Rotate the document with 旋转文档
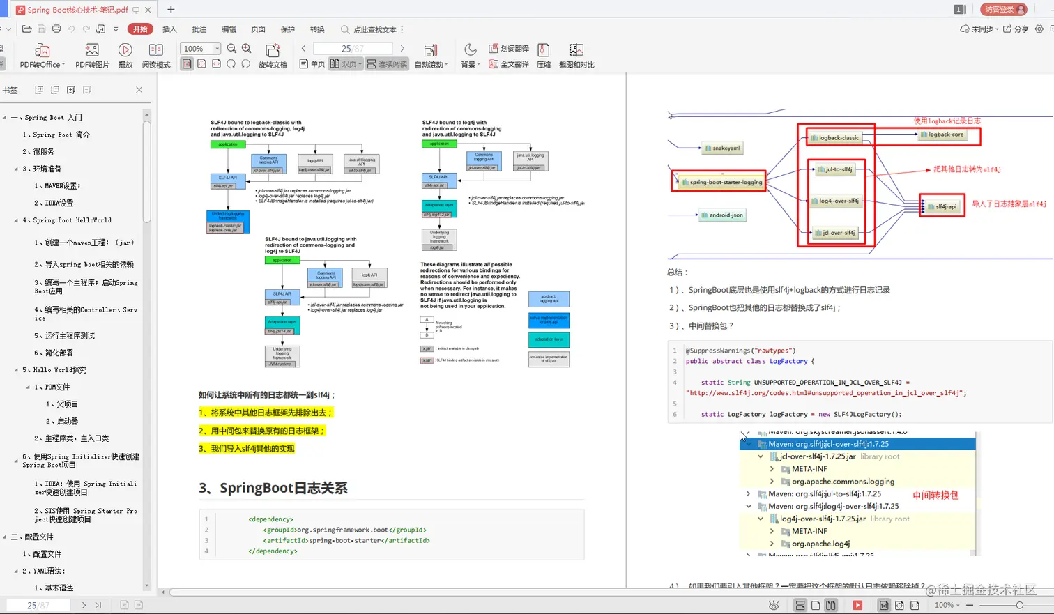Viewport: 1054px width, 614px height. pos(273,56)
